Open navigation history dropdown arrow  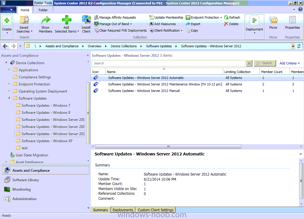tap(20, 46)
